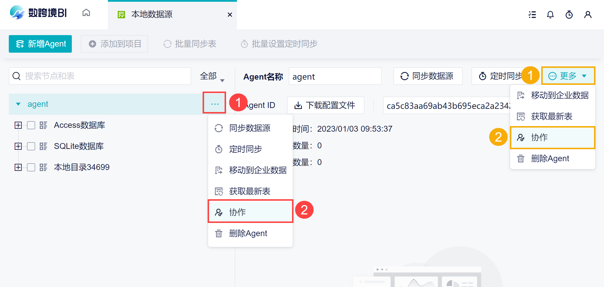This screenshot has height=287, width=604.
Task: Click the 本地目录34699 list-type icon
Action: 43,167
